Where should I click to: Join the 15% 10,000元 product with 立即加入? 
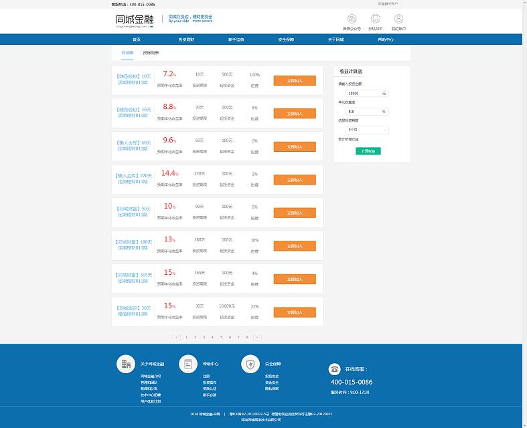click(295, 312)
